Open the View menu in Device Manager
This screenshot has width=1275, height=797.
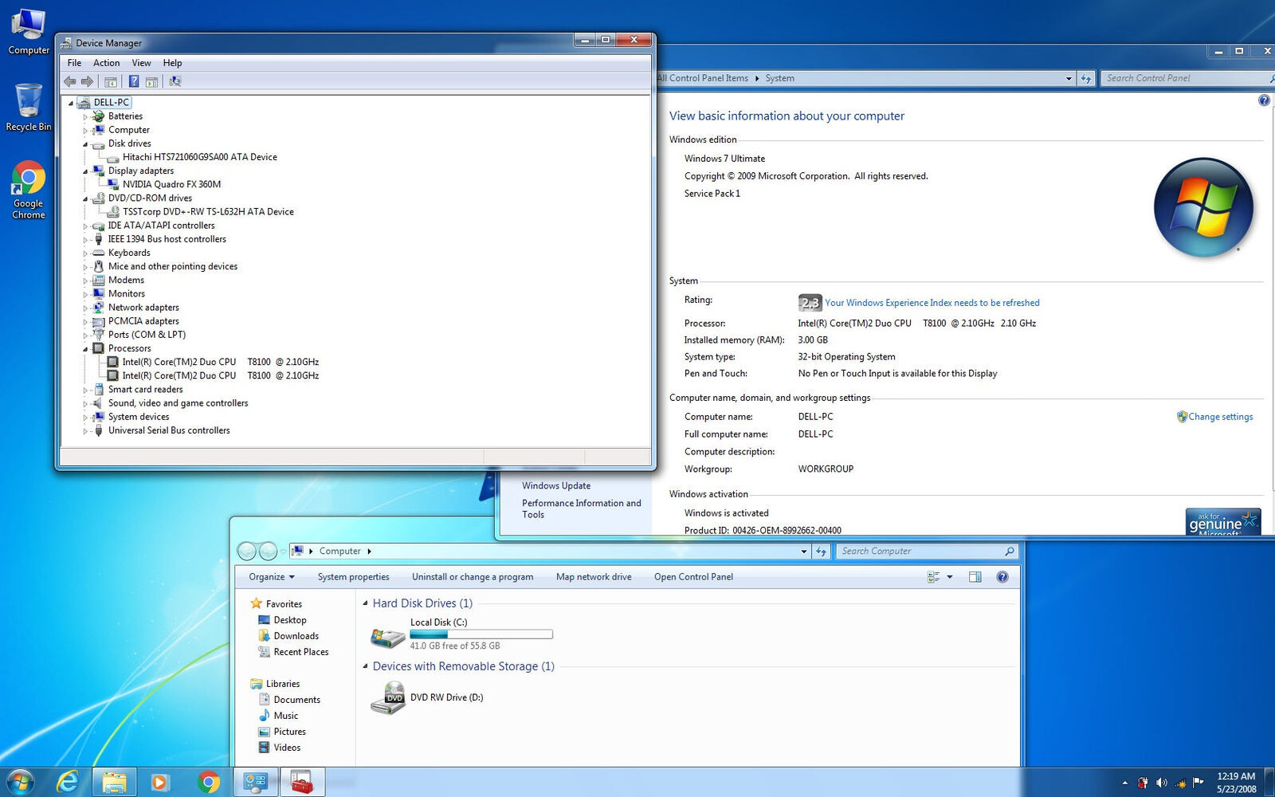click(141, 62)
